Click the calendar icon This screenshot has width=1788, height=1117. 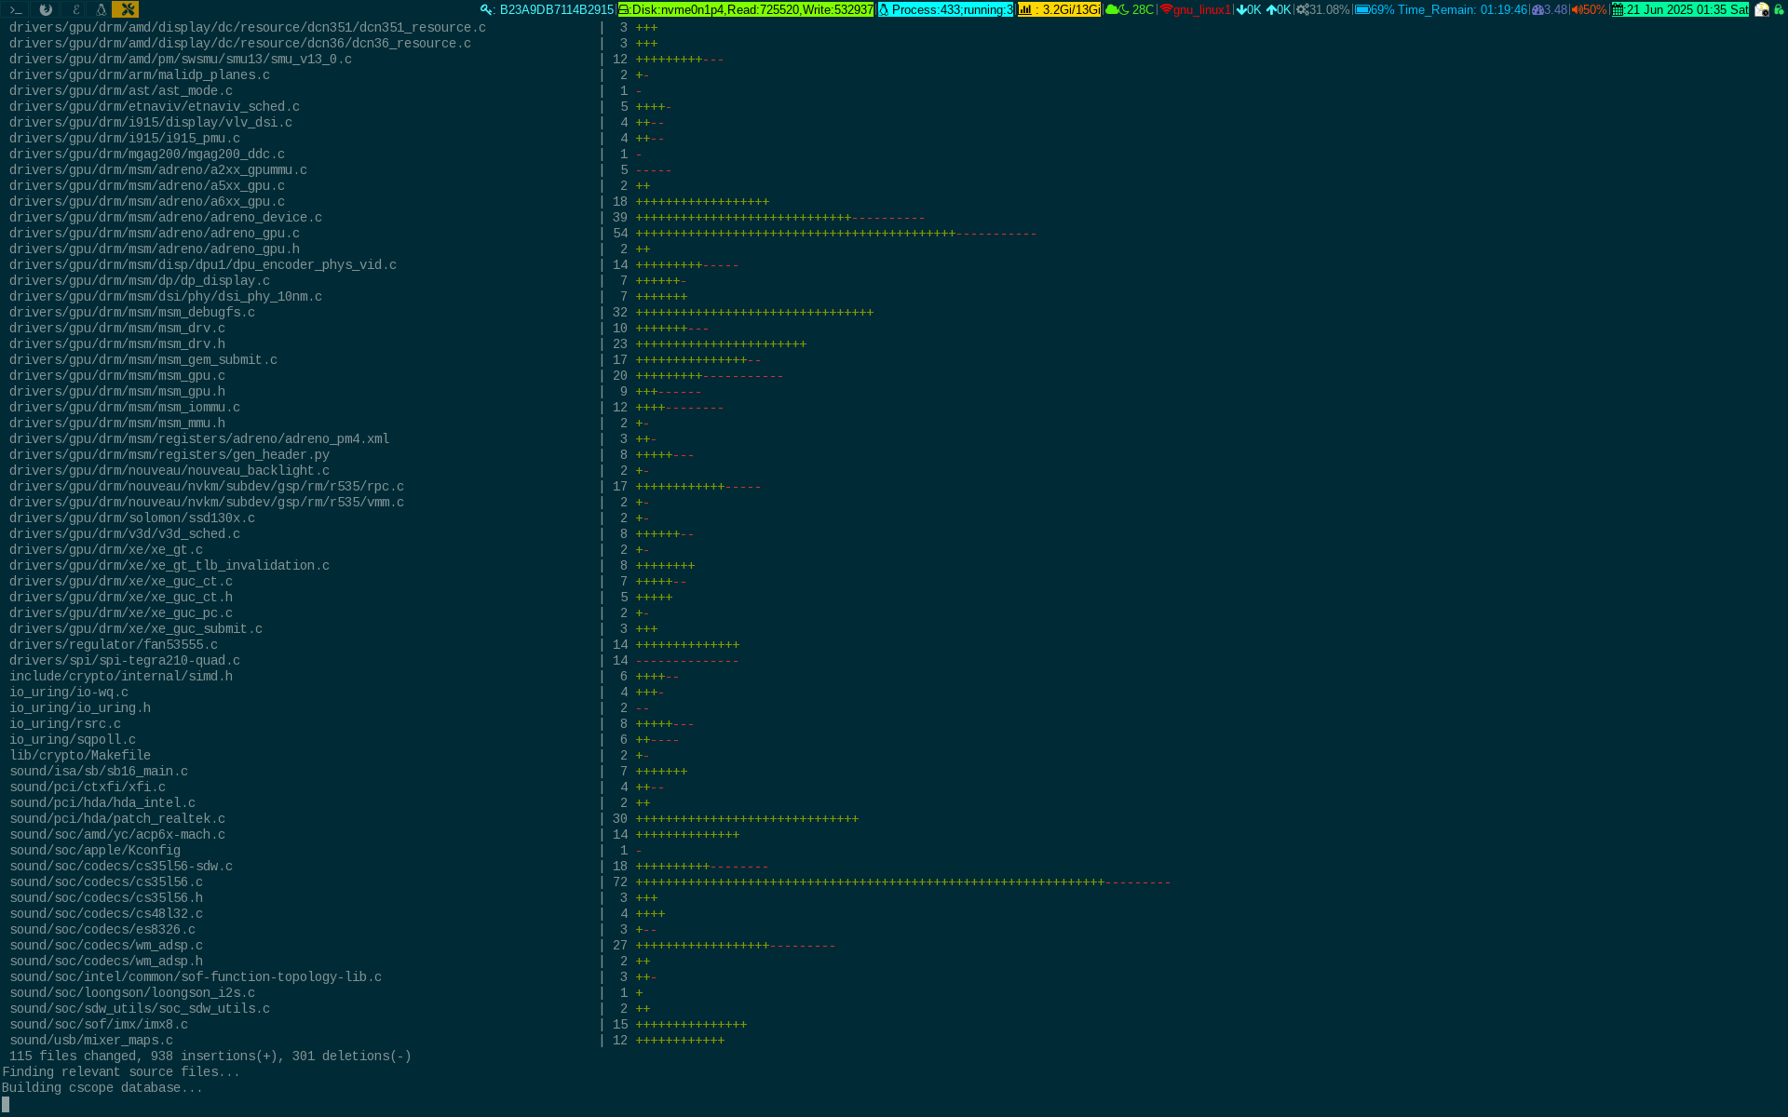[x=1619, y=9]
